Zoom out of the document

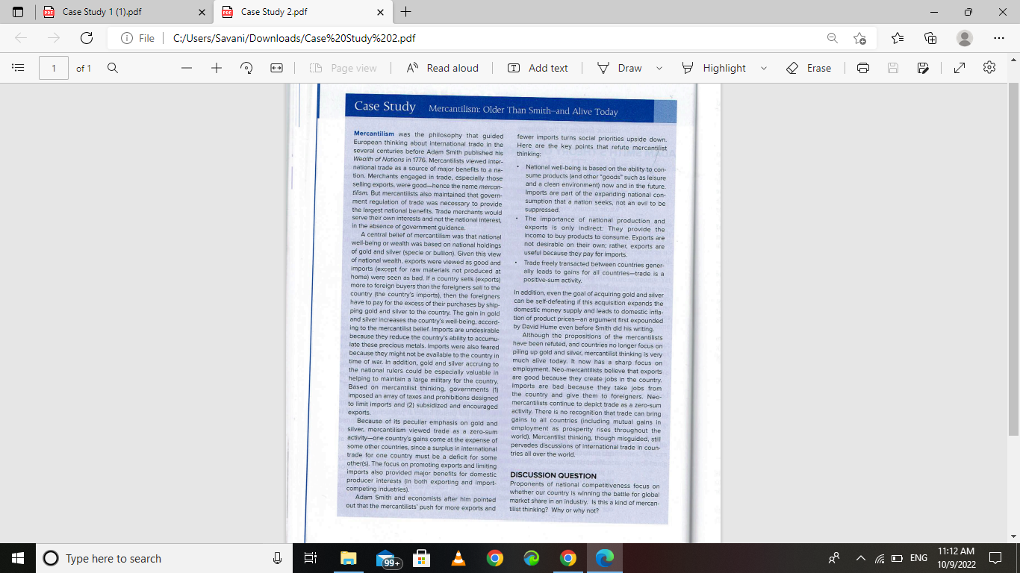(185, 68)
